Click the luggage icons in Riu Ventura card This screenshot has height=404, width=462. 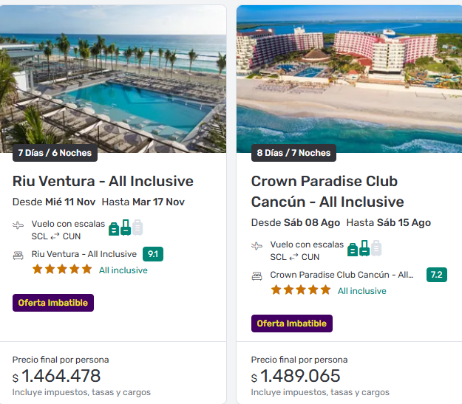126,227
